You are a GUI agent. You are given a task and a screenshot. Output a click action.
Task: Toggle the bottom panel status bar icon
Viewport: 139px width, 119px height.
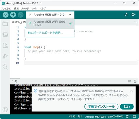click(135, 116)
